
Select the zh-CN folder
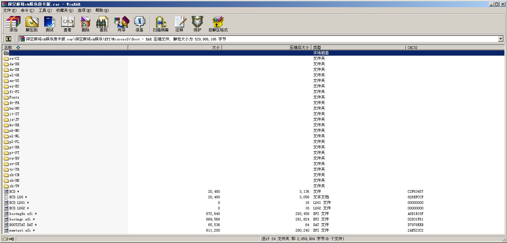pos(14,175)
